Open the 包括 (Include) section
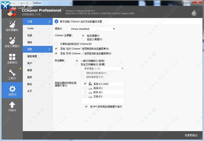204x141 pixels. 38,35
